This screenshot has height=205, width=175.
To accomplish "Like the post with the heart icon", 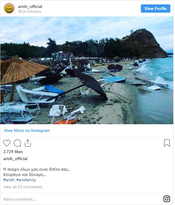I will (x=7, y=143).
